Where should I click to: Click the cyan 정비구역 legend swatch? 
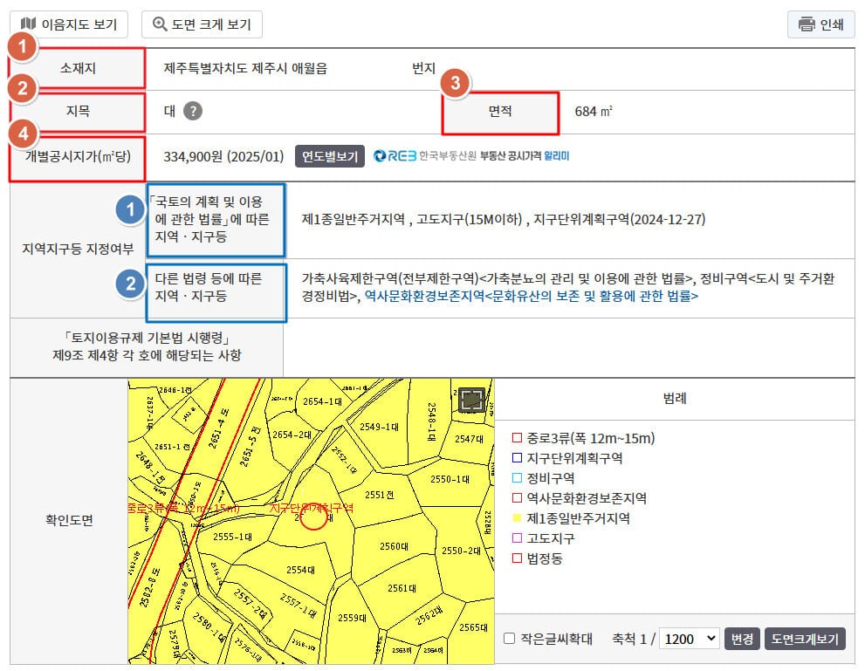point(517,478)
